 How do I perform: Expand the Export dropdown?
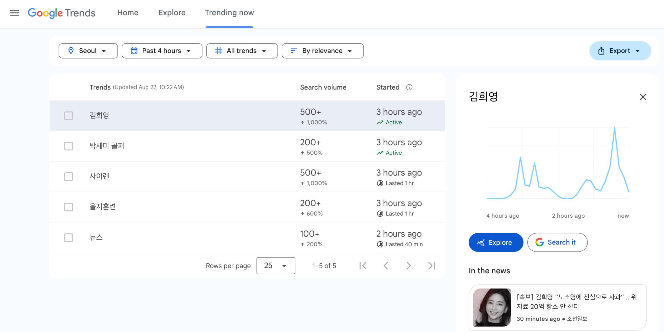point(620,51)
